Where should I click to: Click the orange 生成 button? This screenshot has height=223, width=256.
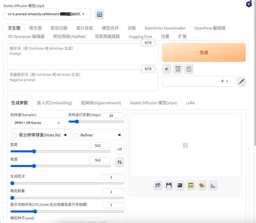(x=204, y=53)
